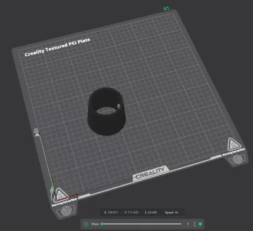
Task: Click the fingerprint icon on the right plate tab
Action: tap(237, 159)
